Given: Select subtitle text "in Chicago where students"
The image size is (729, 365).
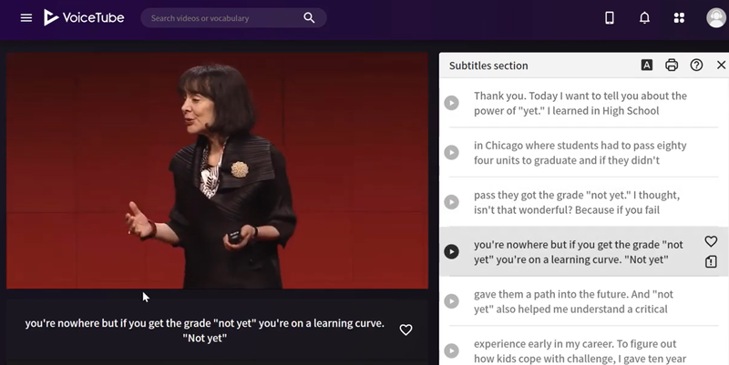Looking at the screenshot, I should tap(536, 146).
